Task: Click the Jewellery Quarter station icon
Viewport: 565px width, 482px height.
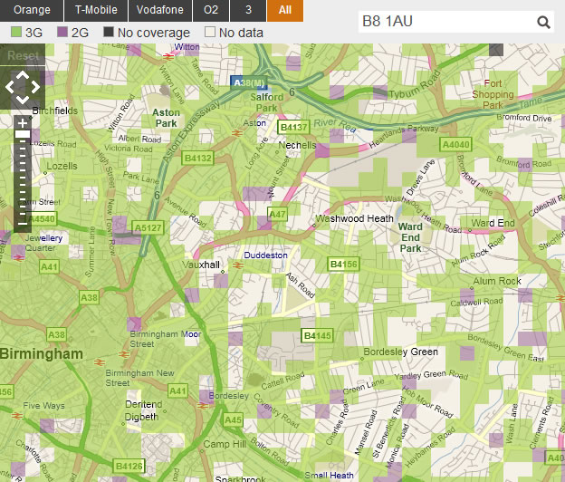Action: pos(18,258)
